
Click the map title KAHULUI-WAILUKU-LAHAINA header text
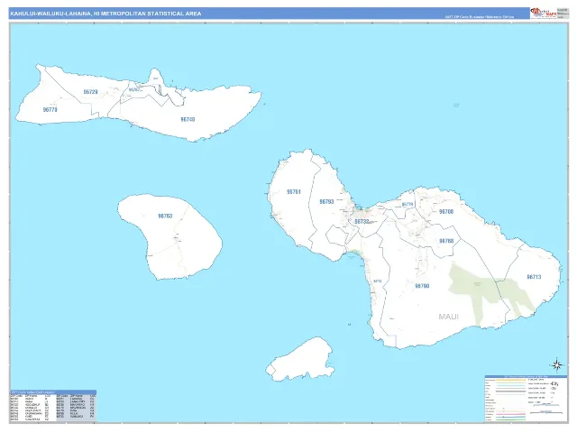point(105,14)
